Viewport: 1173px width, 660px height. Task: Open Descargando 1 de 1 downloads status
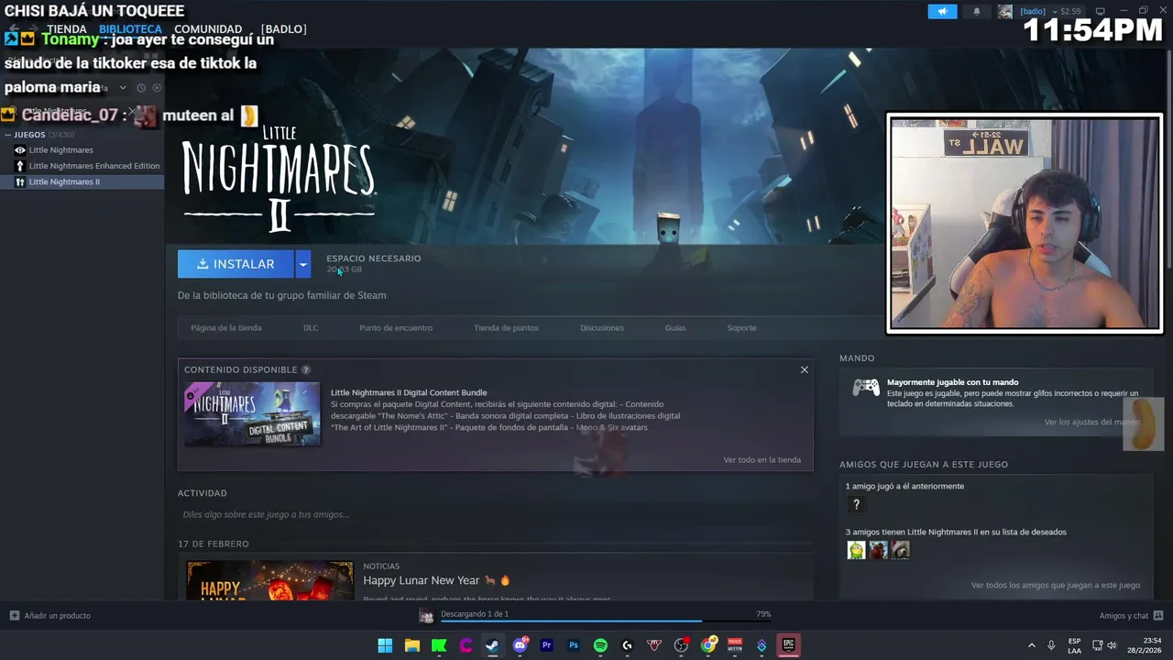pyautogui.click(x=475, y=613)
